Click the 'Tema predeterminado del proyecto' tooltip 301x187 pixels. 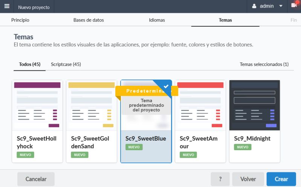coord(146,105)
